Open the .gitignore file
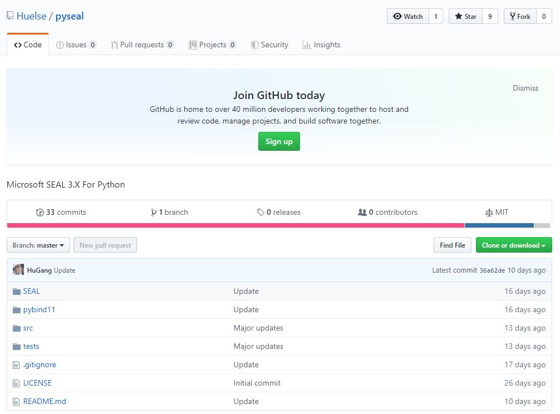Viewport: 560px width, 414px height. (x=40, y=364)
